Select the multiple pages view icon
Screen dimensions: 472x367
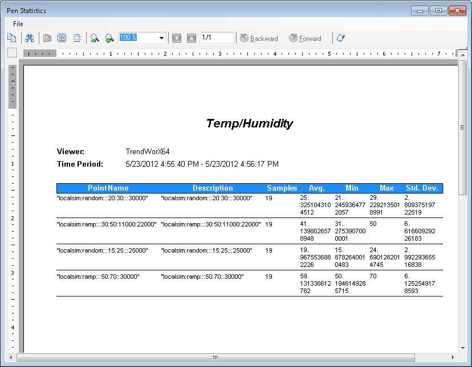[x=62, y=38]
